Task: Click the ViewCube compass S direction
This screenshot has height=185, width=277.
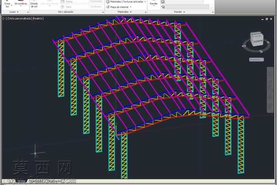Action: tap(261, 52)
